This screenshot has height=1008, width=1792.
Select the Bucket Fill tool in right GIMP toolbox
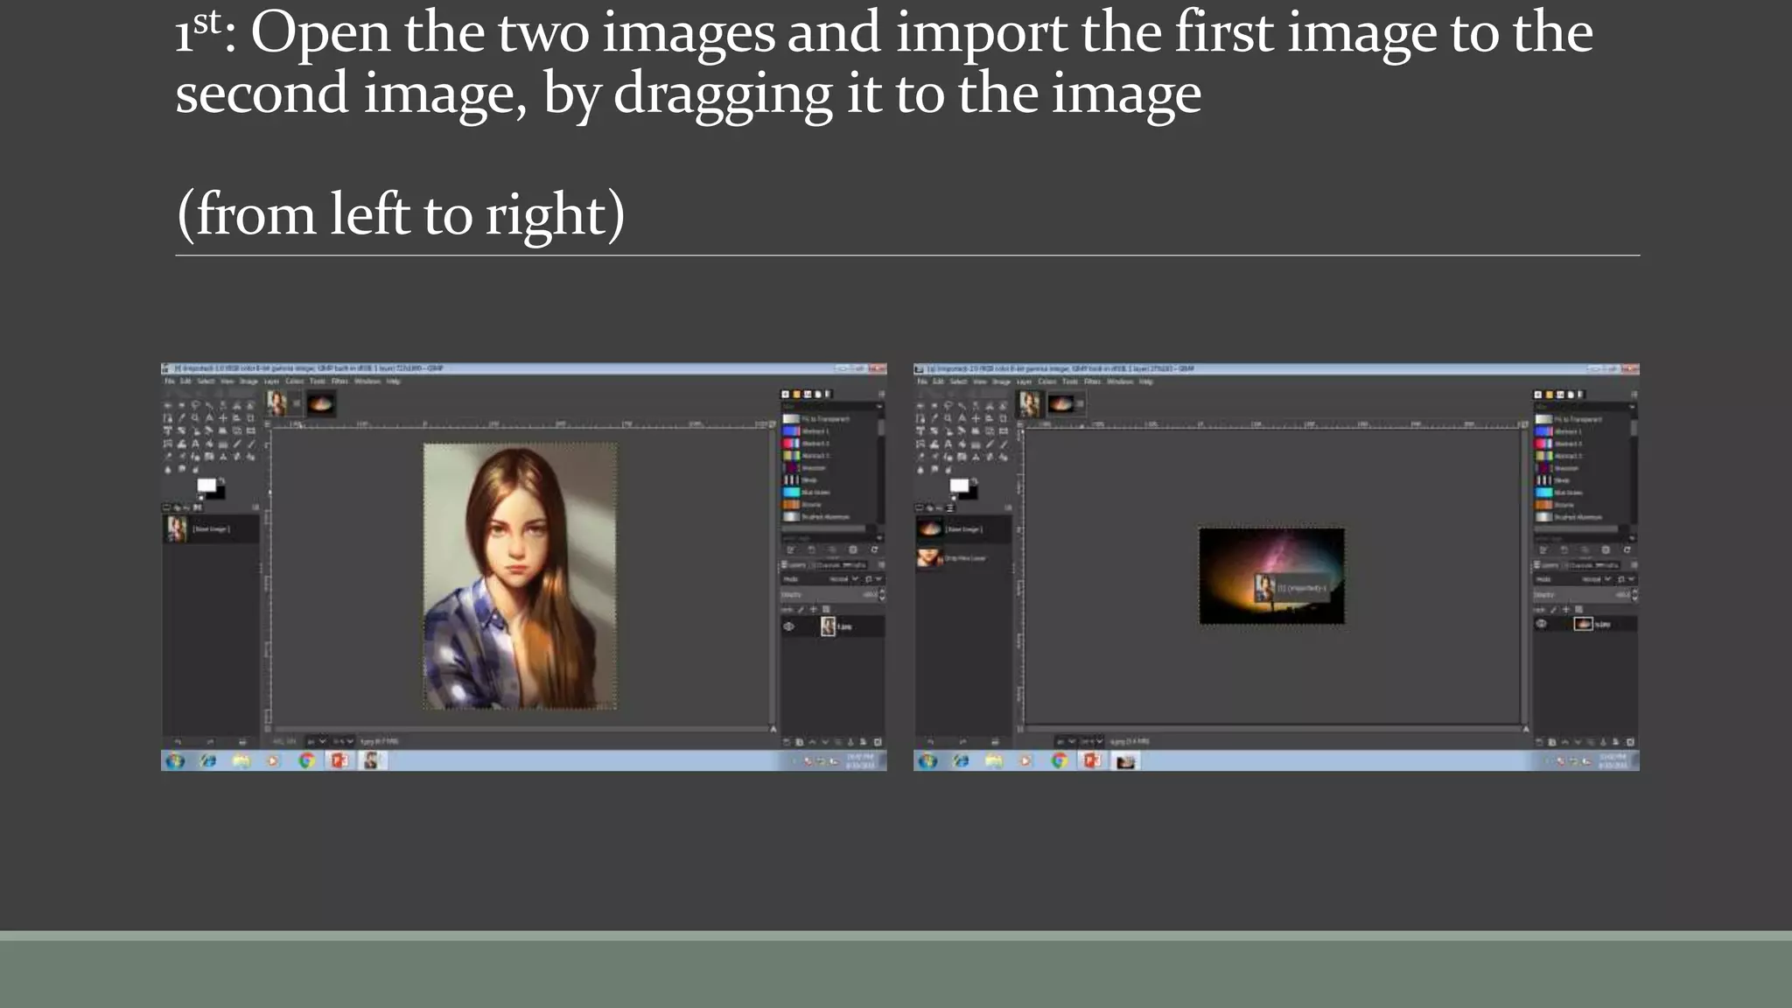pyautogui.click(x=962, y=444)
